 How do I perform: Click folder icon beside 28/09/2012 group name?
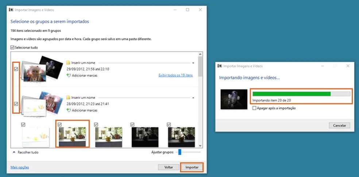68,97
